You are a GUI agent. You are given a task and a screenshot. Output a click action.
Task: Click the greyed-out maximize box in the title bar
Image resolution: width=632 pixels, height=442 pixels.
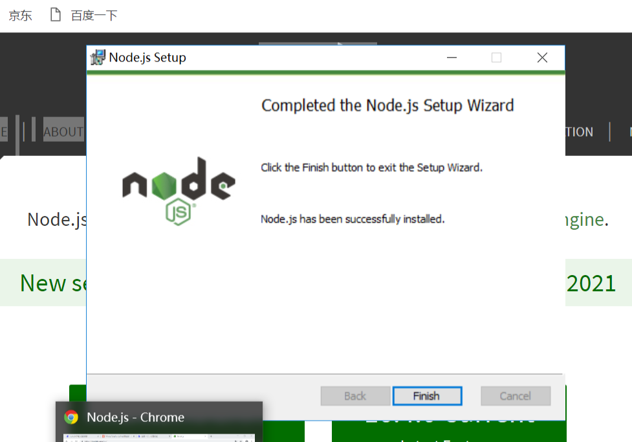[x=497, y=58]
